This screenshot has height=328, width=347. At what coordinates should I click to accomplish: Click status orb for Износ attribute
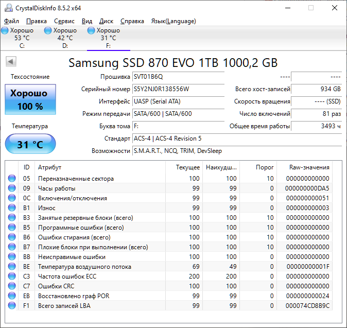tap(12, 208)
